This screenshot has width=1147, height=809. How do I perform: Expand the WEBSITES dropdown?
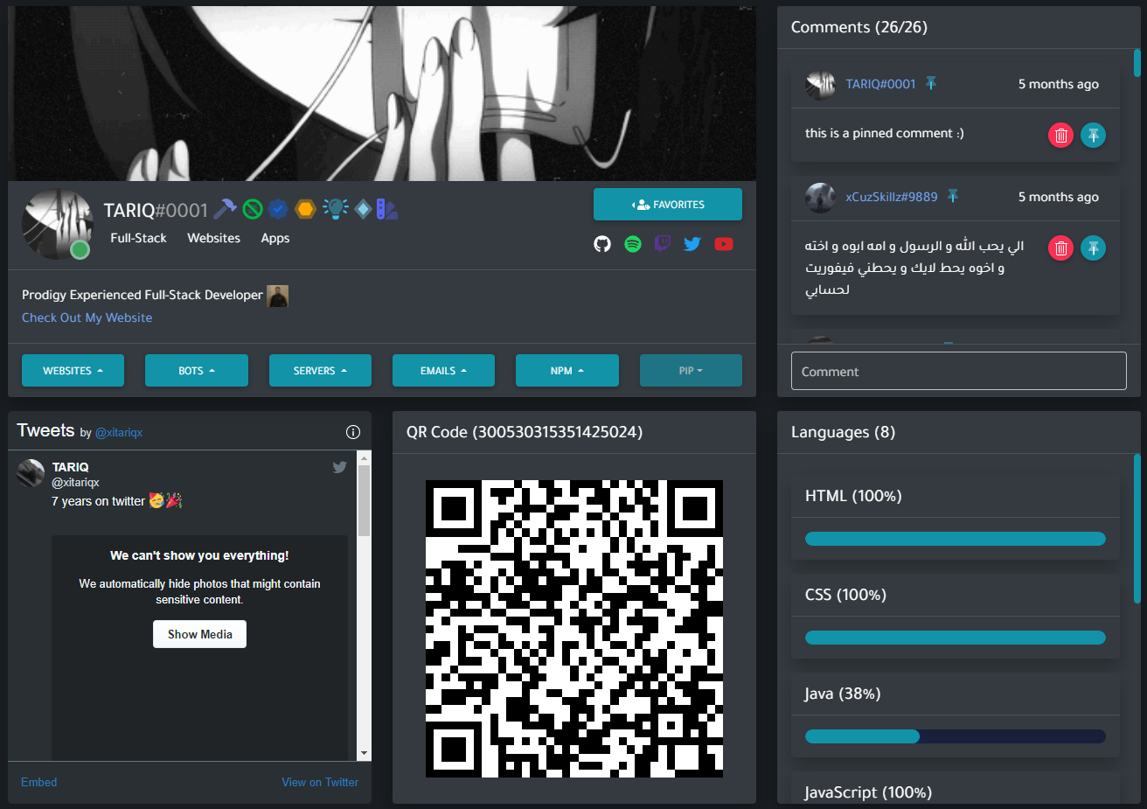coord(73,371)
